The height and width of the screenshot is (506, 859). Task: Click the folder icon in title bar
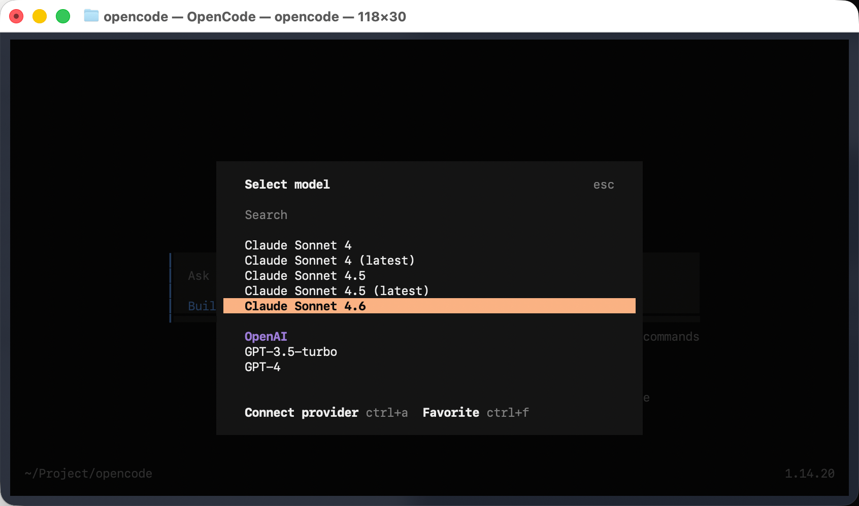click(x=91, y=16)
